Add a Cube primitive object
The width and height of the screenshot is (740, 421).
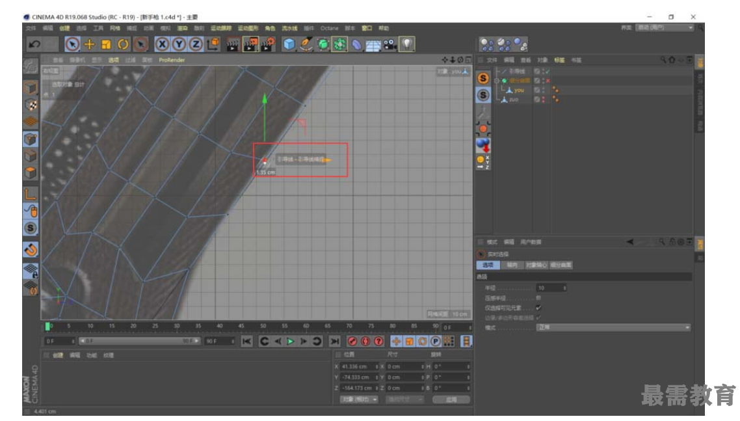coord(289,44)
